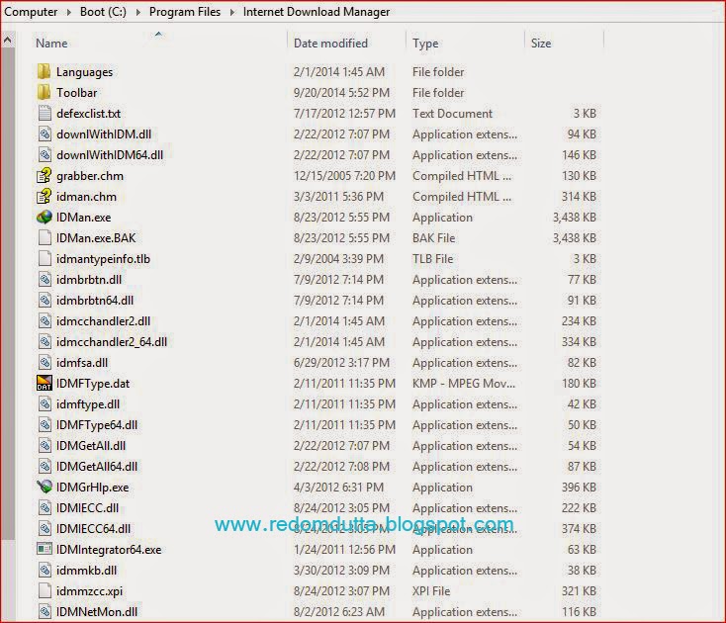Go to Computer in the address path

pos(31,12)
